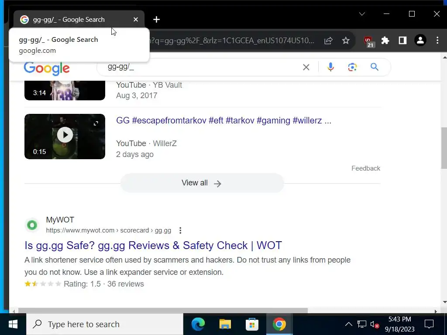This screenshot has height=335, width=447.
Task: Clear the search box text
Action: coord(306,67)
